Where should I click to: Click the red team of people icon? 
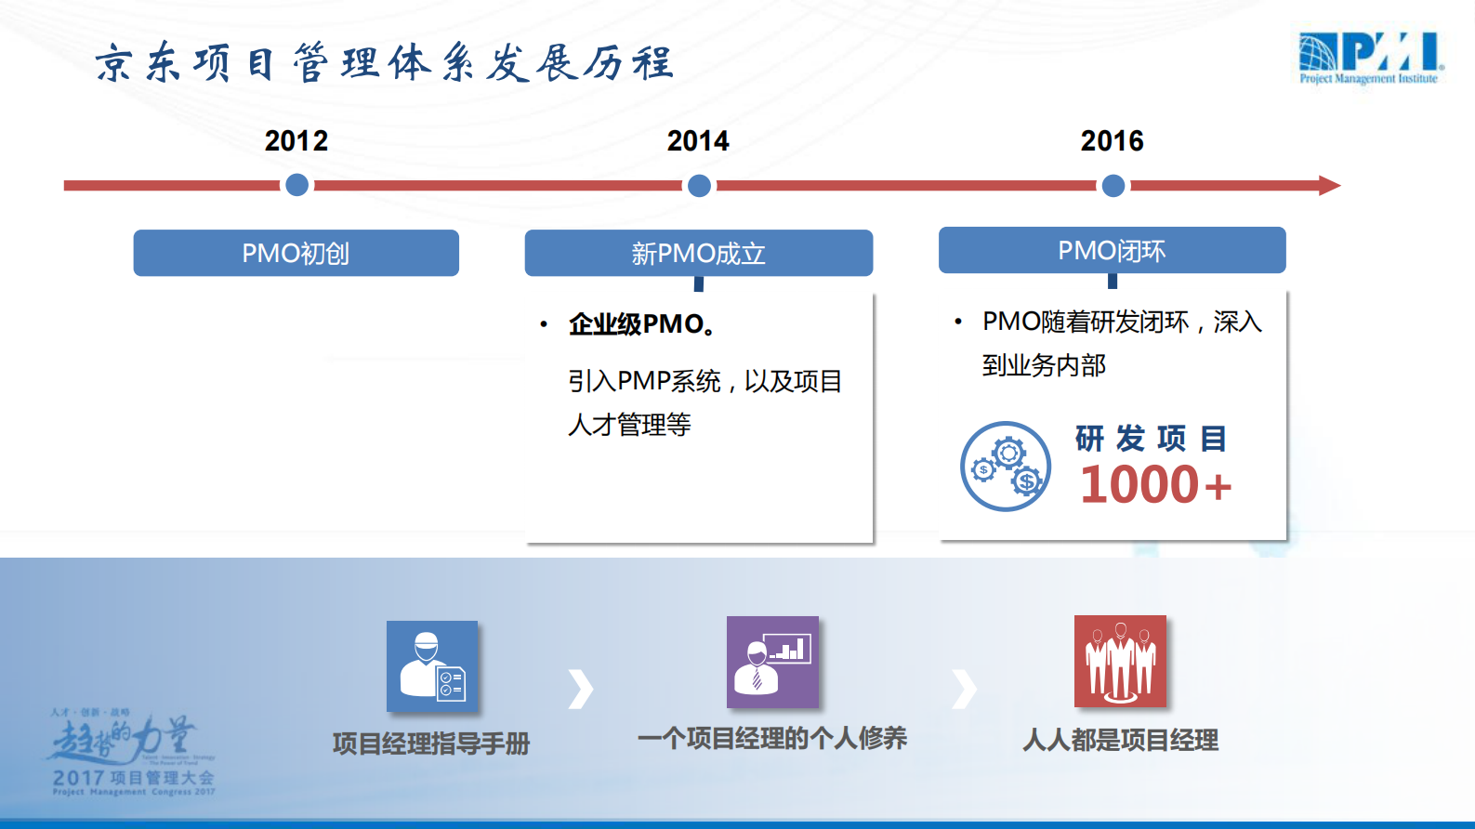pos(1120,661)
